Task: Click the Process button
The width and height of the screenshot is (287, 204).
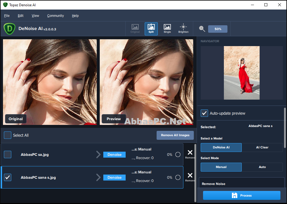Action: (x=242, y=195)
